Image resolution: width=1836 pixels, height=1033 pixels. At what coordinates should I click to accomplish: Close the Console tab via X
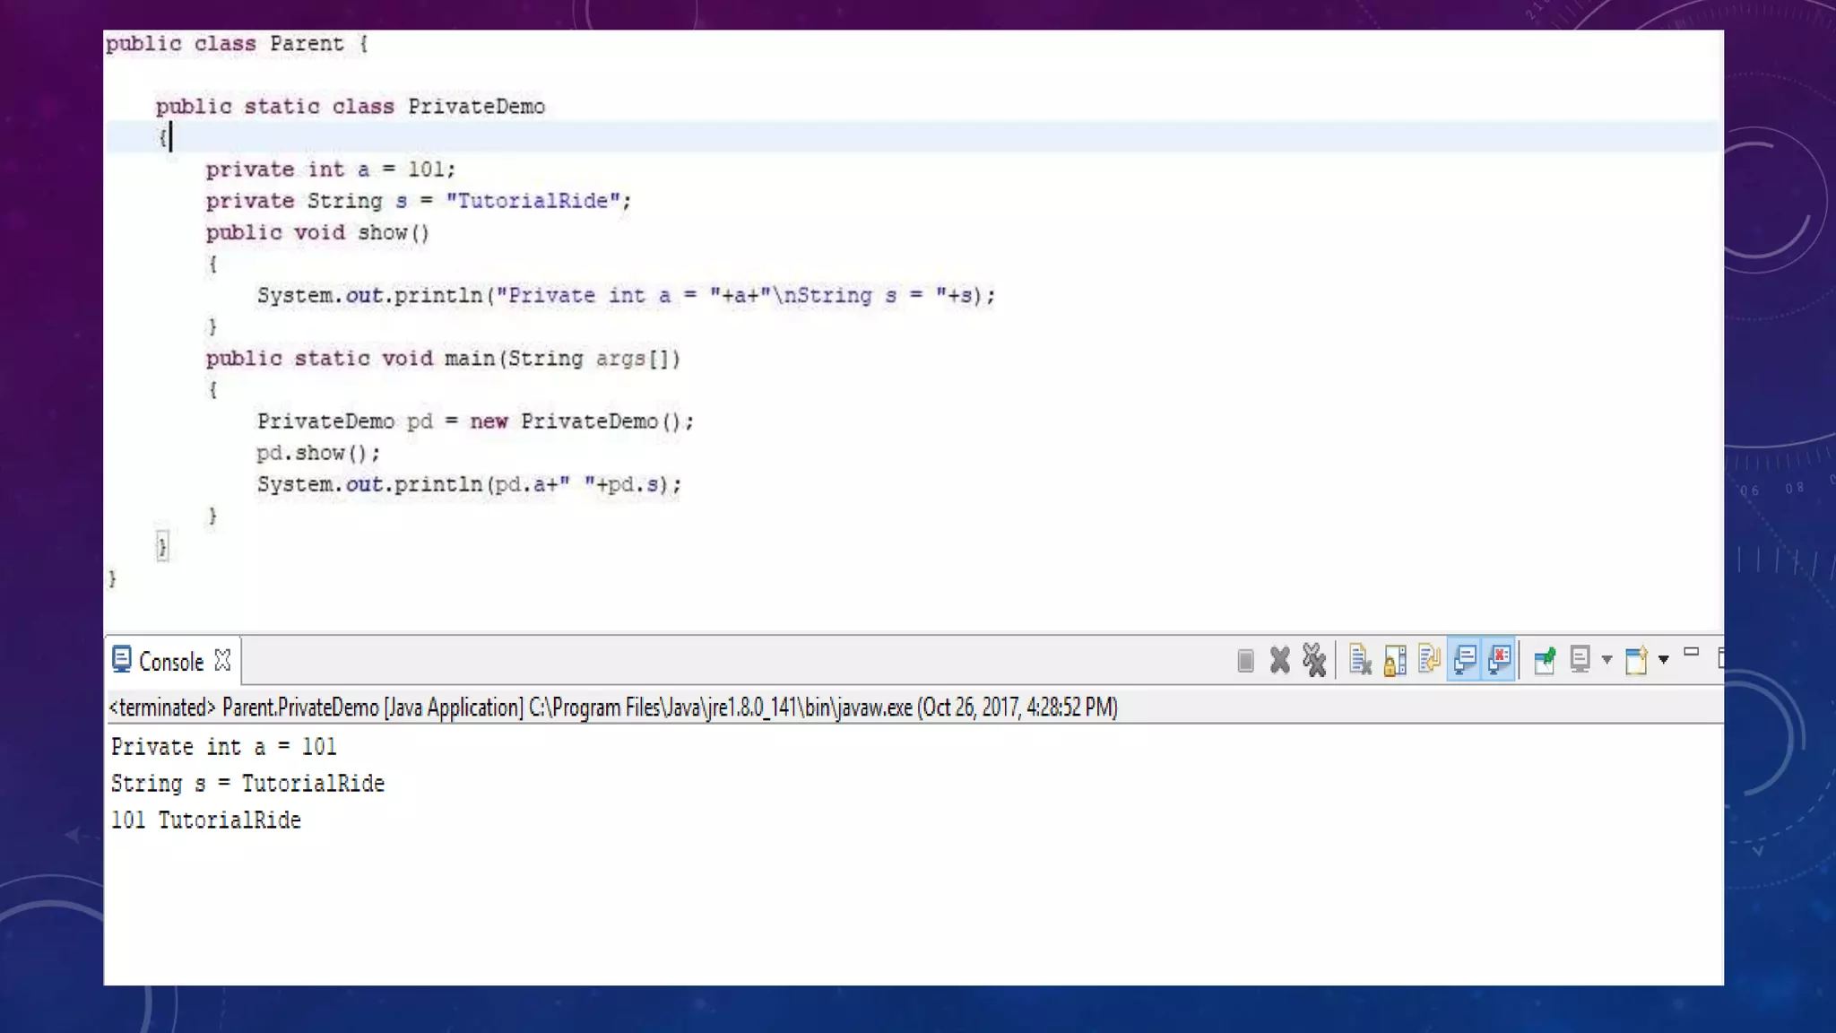pyautogui.click(x=223, y=661)
